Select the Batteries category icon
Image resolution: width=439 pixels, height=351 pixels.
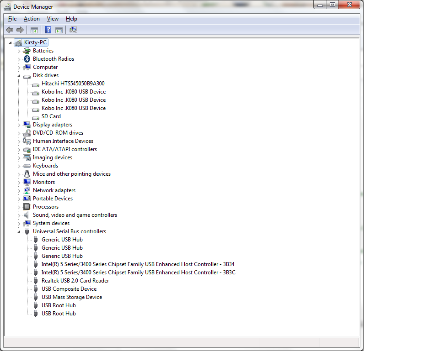coord(27,51)
